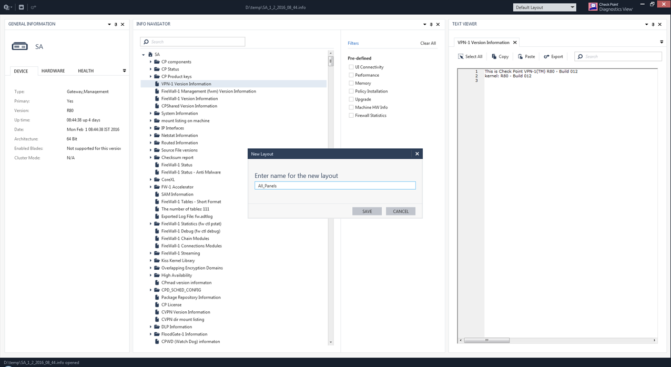
Task: Open the Default Layout dropdown
Action: [x=544, y=7]
